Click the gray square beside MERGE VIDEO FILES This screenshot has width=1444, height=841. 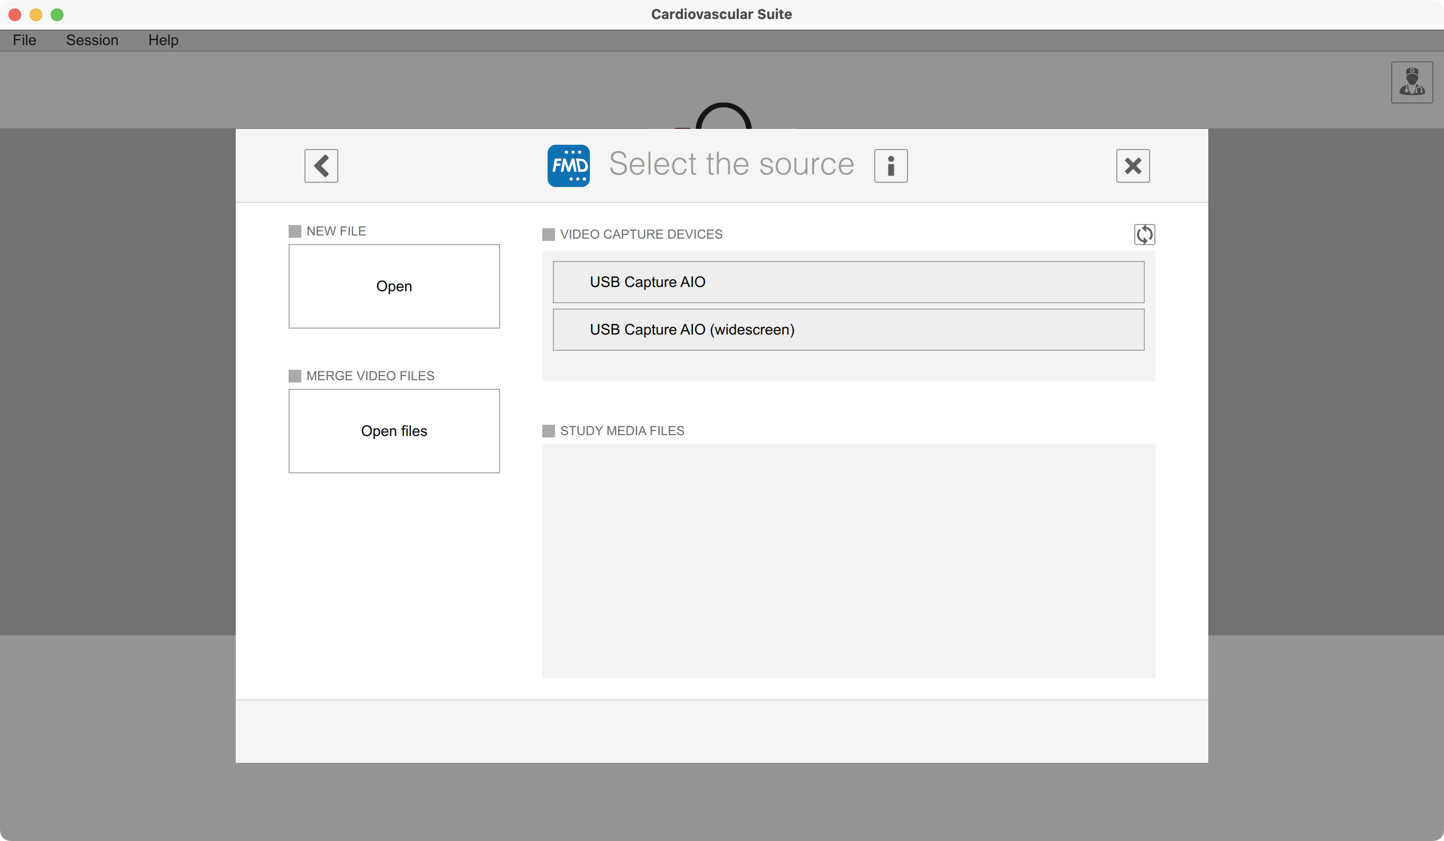294,376
